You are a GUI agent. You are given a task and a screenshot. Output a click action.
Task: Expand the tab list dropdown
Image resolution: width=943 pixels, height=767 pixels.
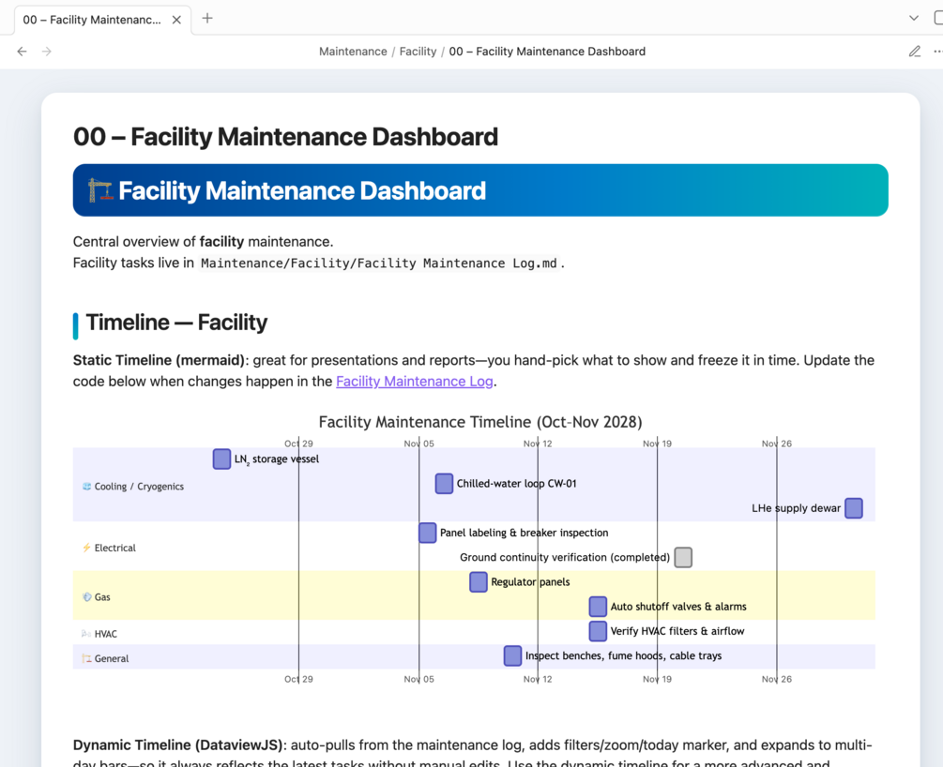click(914, 19)
